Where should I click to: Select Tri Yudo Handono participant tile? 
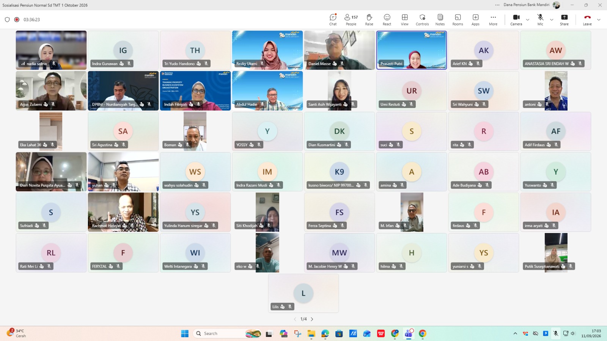195,50
